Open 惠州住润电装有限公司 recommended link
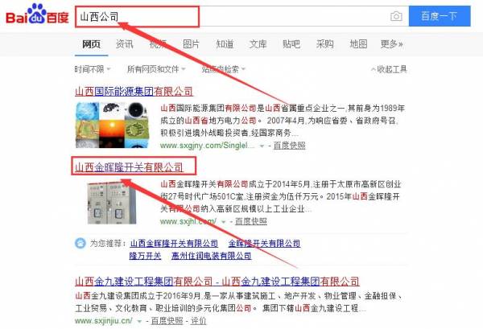Image resolution: width=483 pixels, height=329 pixels. click(211, 256)
